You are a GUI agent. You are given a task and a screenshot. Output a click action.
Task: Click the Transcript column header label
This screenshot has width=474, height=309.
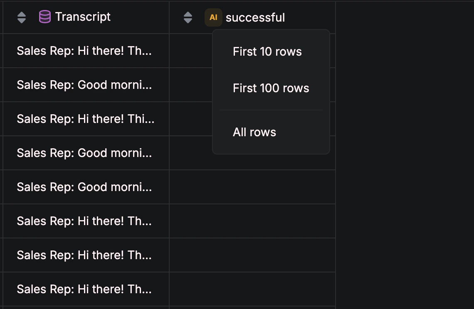pos(83,17)
